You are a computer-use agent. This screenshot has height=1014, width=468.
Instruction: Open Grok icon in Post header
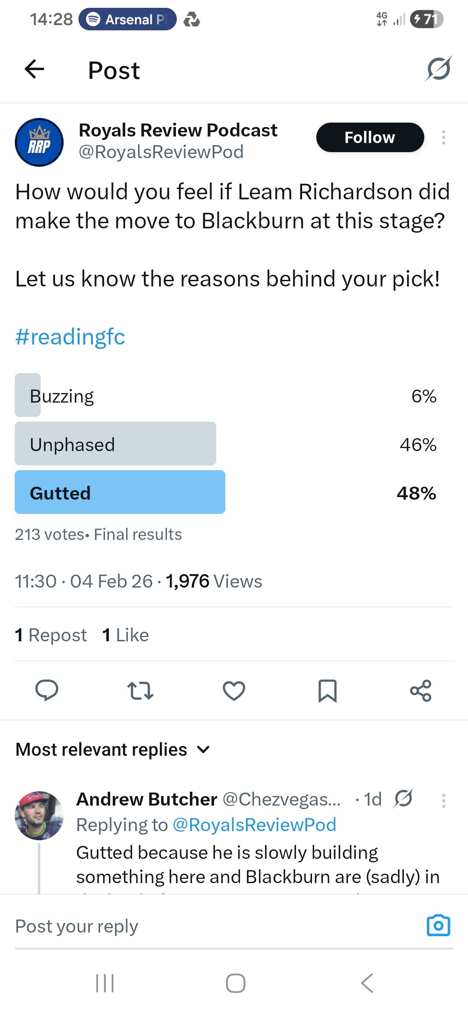click(x=439, y=69)
